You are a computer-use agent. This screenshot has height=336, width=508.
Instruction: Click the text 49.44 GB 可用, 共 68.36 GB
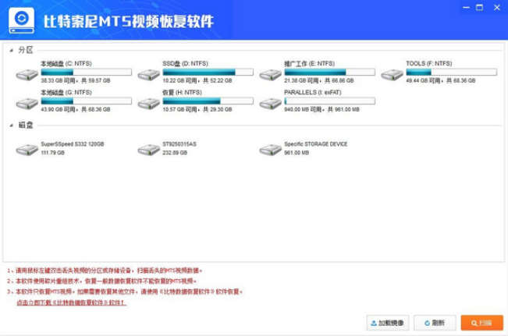pos(441,80)
